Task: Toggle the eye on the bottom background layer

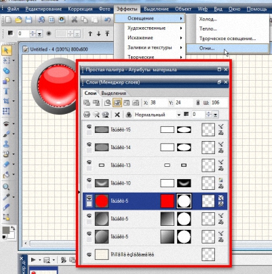Action: point(89,255)
